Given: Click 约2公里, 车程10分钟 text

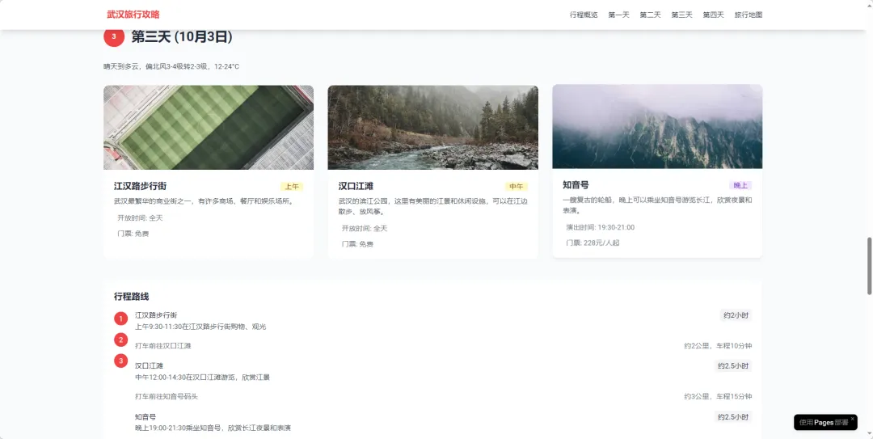Looking at the screenshot, I should tap(718, 346).
